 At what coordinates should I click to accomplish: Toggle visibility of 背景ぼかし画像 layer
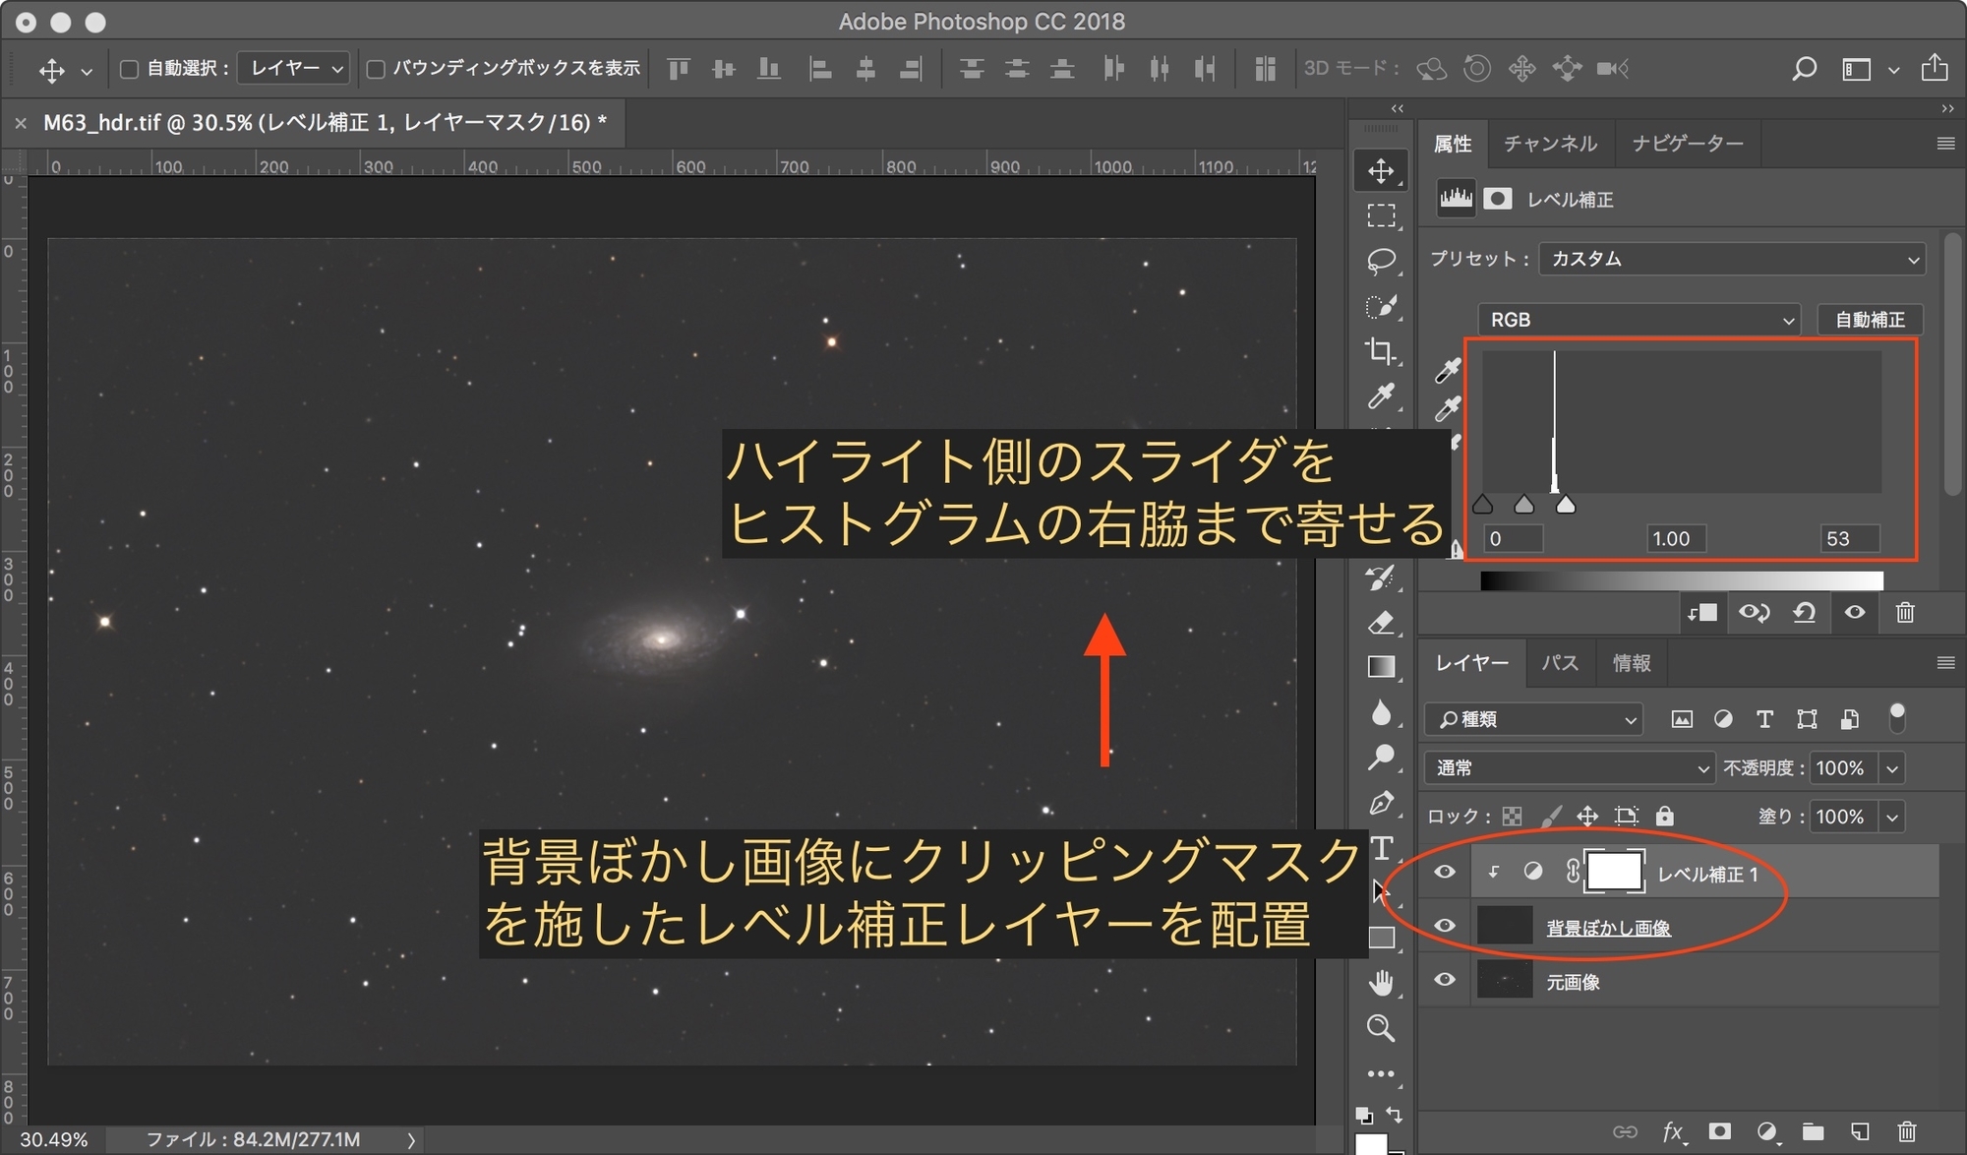pyautogui.click(x=1445, y=925)
